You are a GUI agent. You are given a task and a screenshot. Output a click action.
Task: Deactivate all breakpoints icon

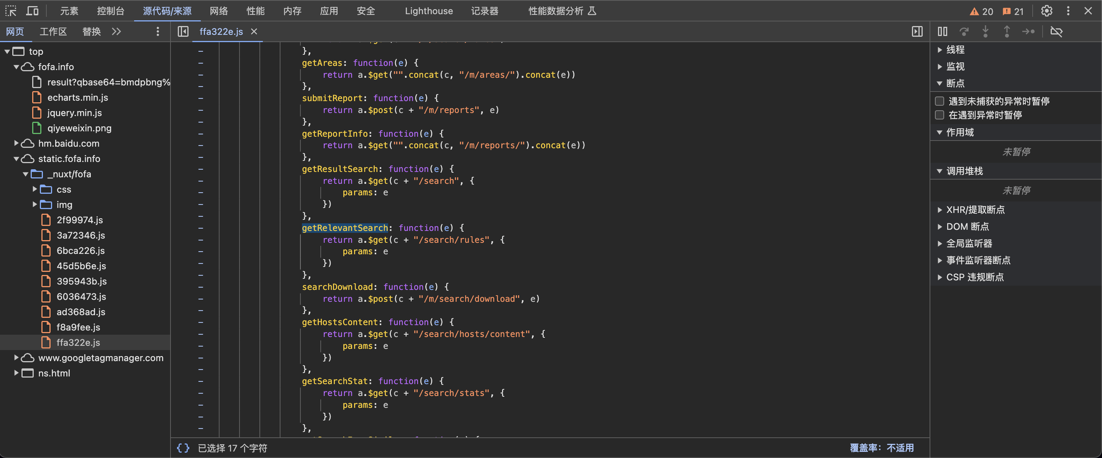pos(1056,32)
